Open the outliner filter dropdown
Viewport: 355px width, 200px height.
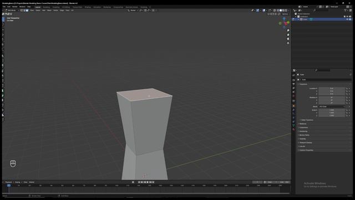click(x=346, y=11)
